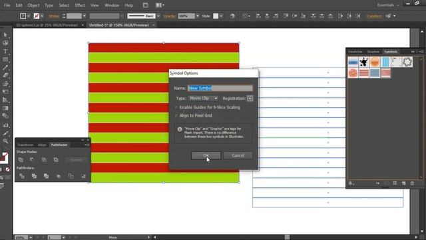Switch to the Swatches panel tab

[x=355, y=52]
